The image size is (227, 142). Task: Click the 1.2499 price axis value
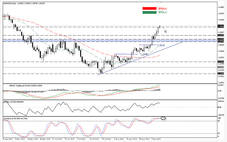[221, 51]
